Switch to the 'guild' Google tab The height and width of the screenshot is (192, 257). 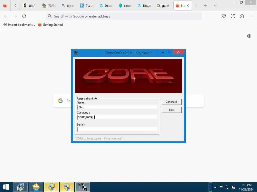pos(163,6)
